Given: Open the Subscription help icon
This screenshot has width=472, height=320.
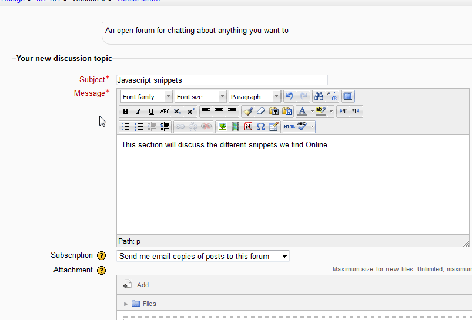Looking at the screenshot, I should tap(101, 256).
